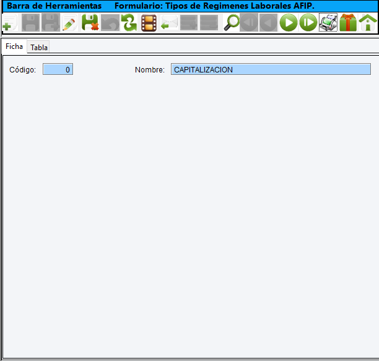Viewport: 379px width, 361px height.
Task: Switch to the Tabla tab
Action: tap(38, 47)
